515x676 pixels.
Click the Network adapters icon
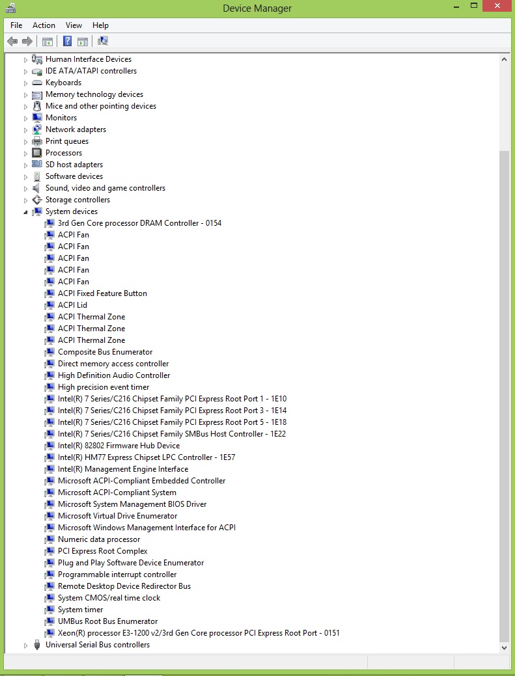pyautogui.click(x=37, y=129)
